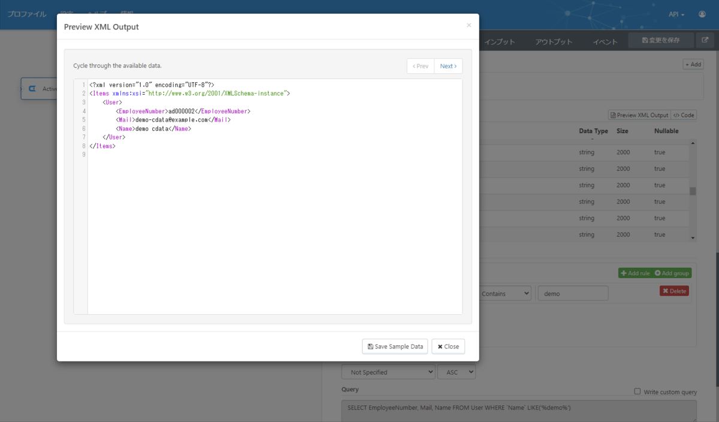The image size is (719, 422).
Task: Click the user account icon in header
Action: coord(702,14)
